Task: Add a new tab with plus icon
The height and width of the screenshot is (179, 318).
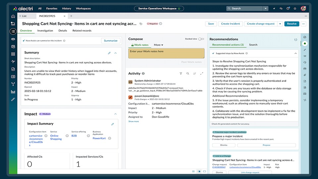Action: 71,16
